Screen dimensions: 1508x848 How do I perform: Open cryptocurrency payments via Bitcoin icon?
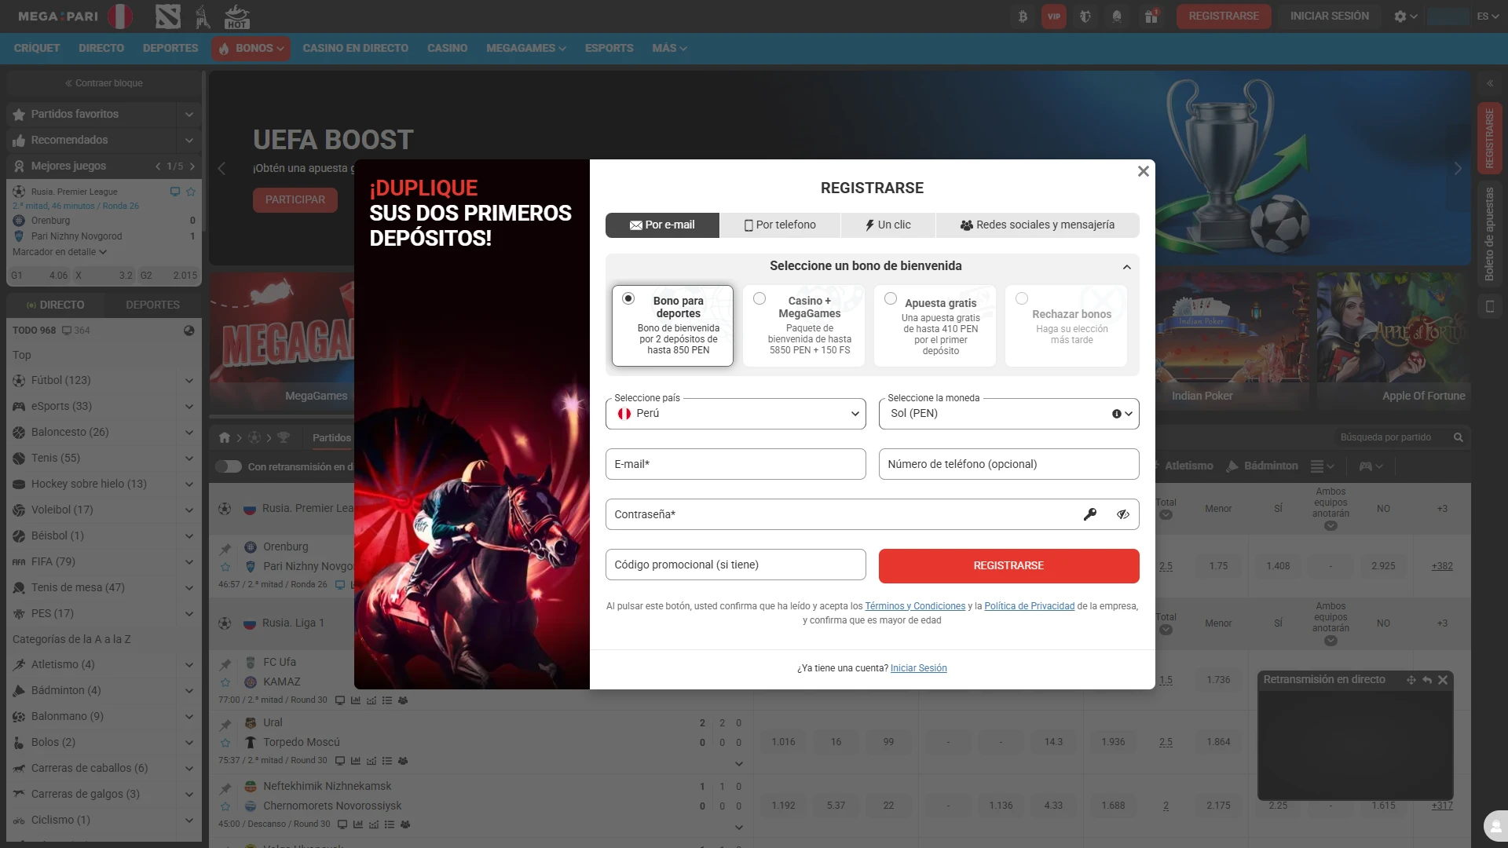(x=1023, y=16)
